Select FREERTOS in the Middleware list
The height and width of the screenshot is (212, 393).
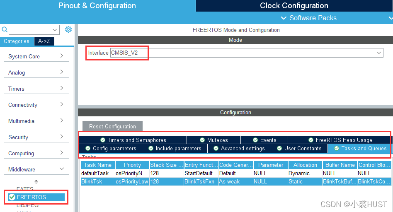click(x=36, y=197)
